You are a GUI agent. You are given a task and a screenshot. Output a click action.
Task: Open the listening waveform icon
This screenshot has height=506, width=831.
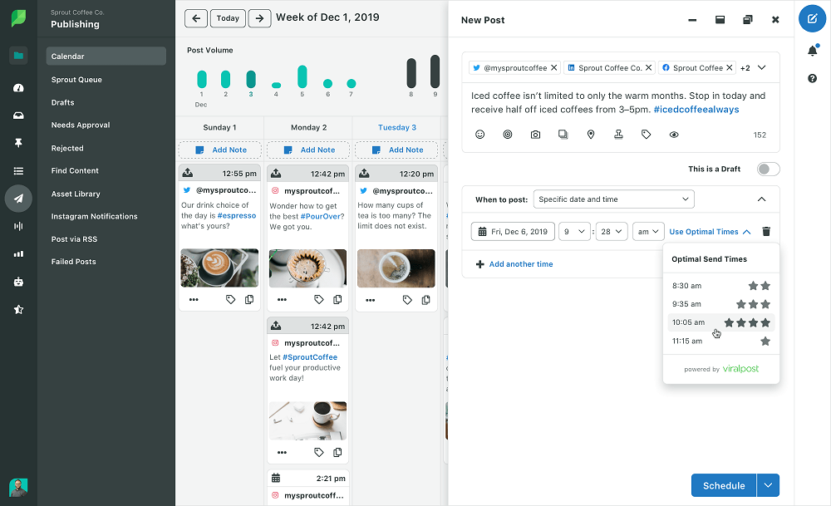[x=18, y=226]
